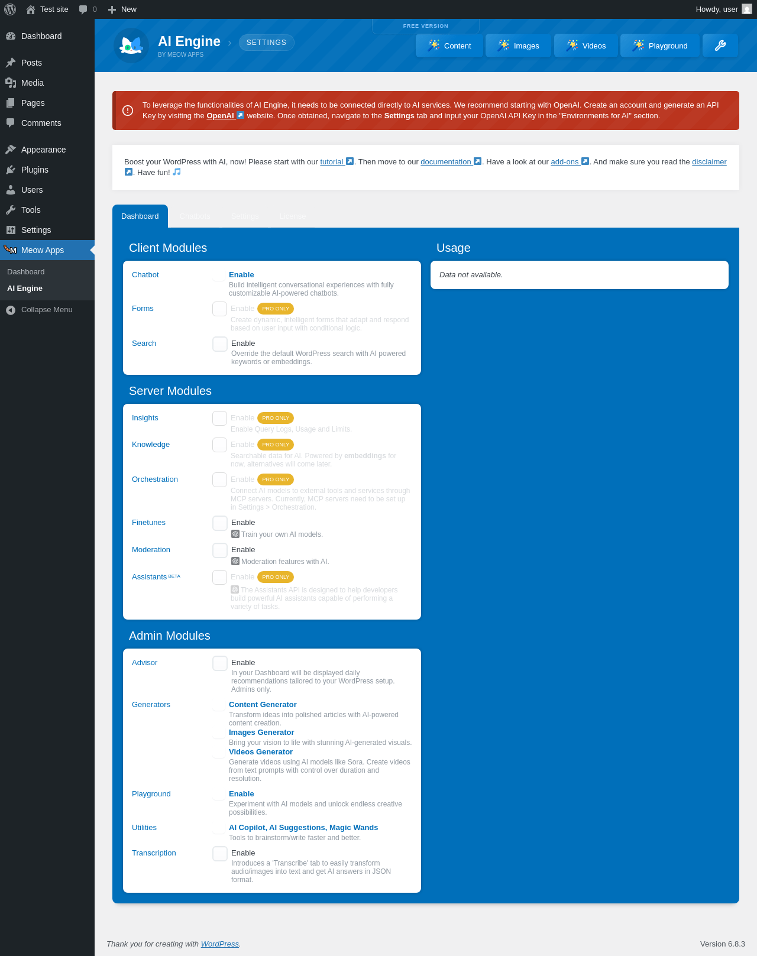Open the user avatar in admin bar
The image size is (757, 956).
(747, 9)
